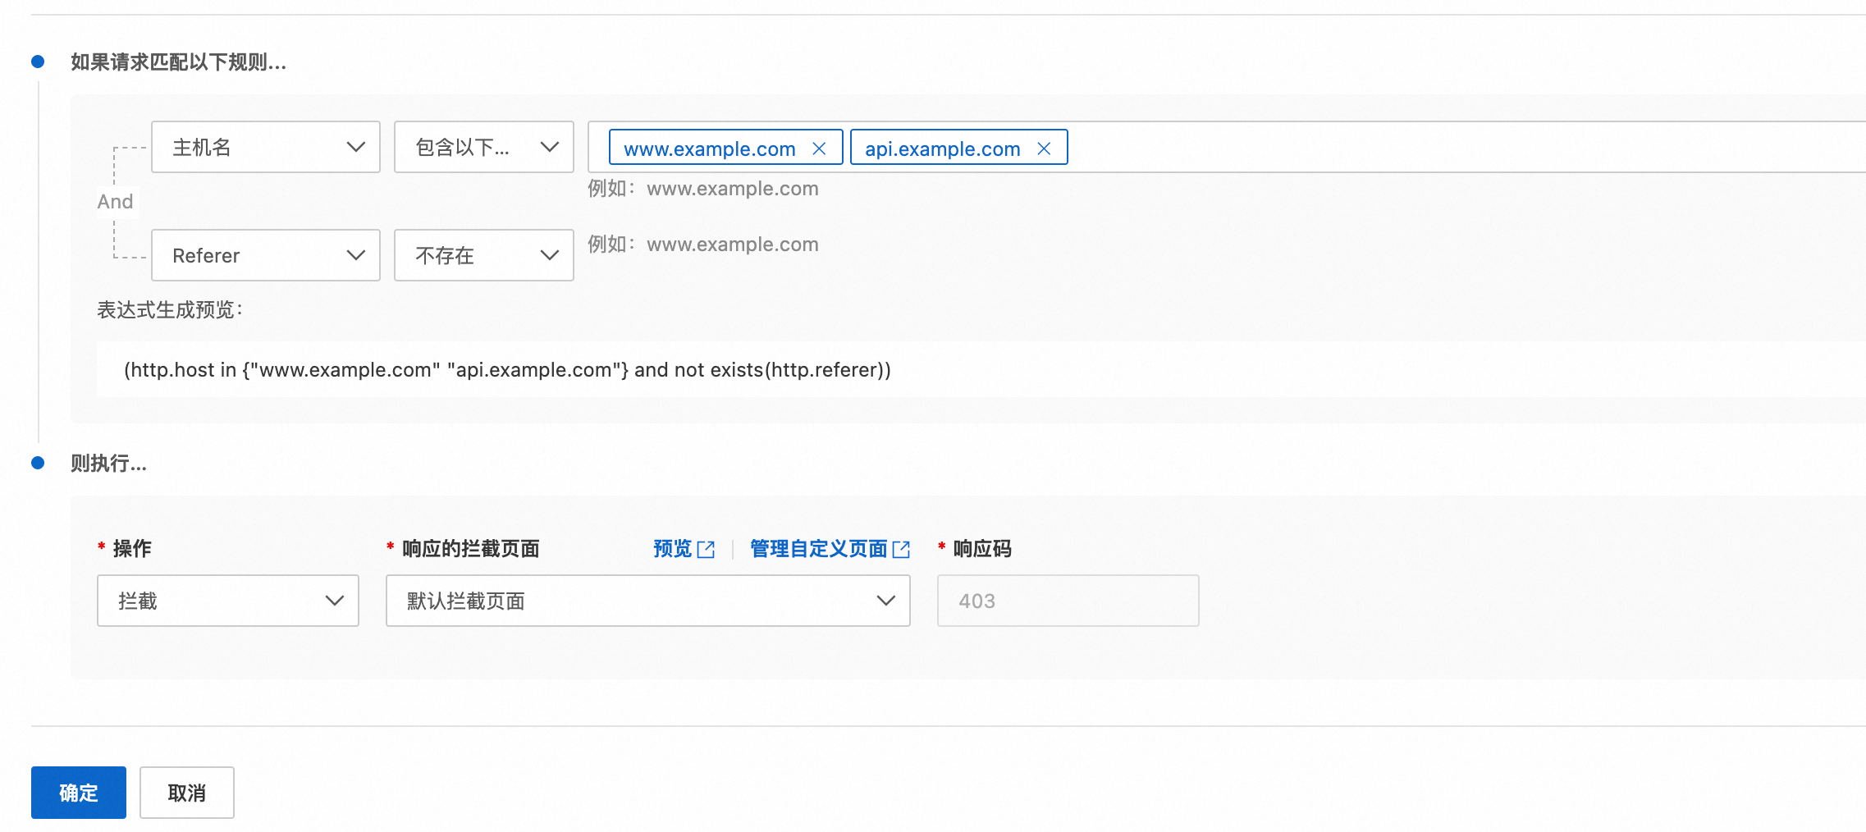1866x832 pixels.
Task: Click chevron arrow in 默认拦截页面 selector
Action: click(886, 601)
